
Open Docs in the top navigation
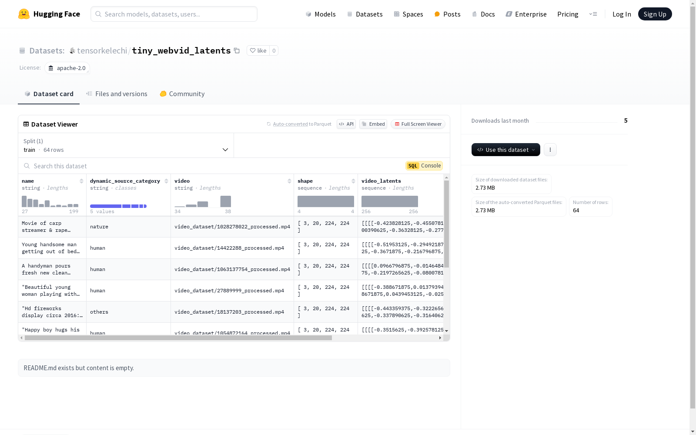[x=483, y=14]
